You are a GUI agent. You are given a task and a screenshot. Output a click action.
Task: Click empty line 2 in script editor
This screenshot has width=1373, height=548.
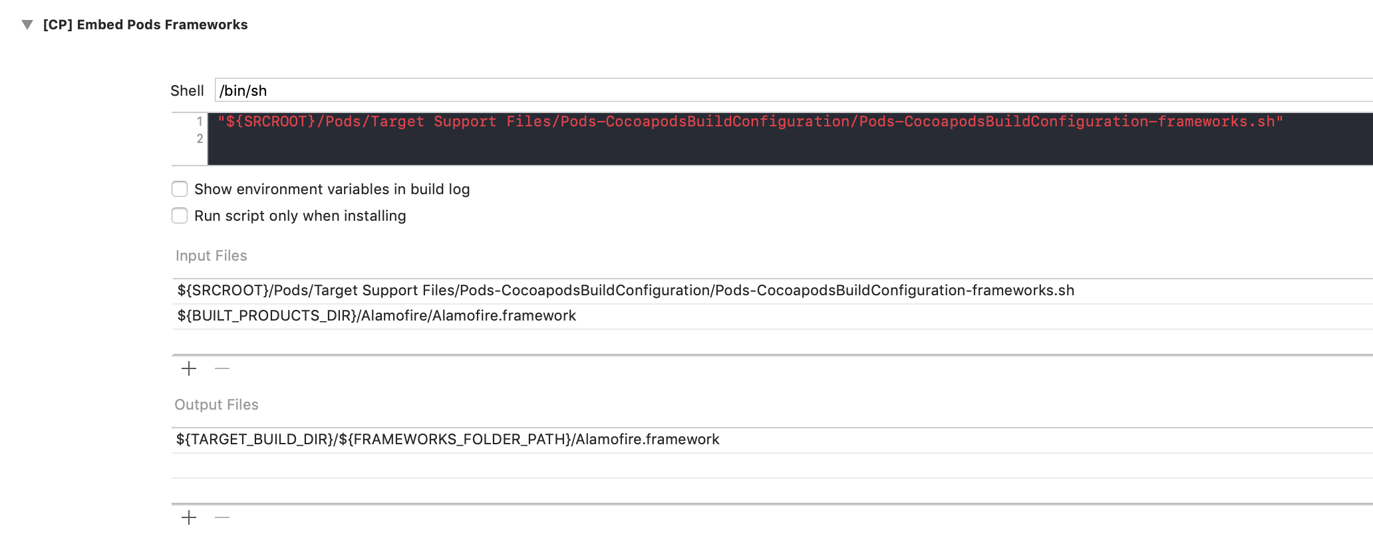tap(790, 139)
